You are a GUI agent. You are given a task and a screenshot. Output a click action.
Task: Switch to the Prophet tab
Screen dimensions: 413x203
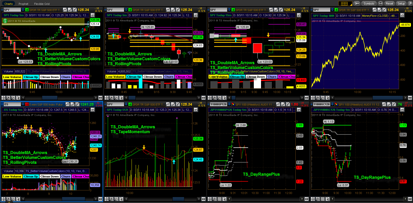[24, 4]
